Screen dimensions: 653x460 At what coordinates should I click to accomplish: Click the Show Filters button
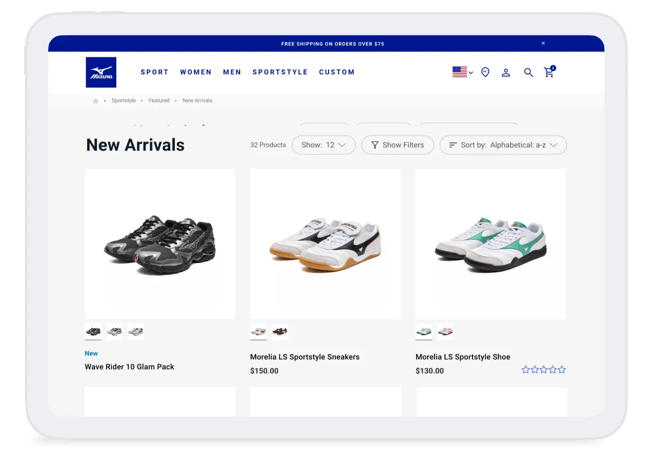(397, 145)
